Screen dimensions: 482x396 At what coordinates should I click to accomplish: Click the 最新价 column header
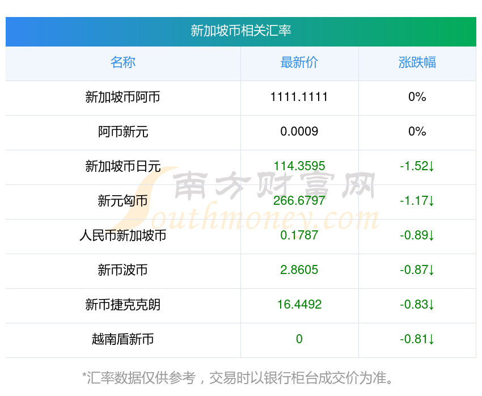(x=299, y=62)
